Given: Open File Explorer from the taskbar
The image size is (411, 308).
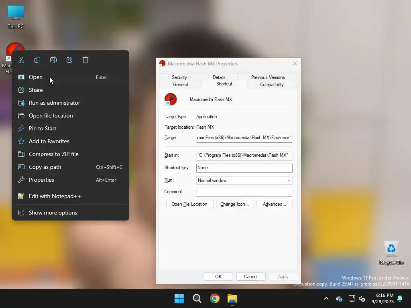Looking at the screenshot, I should click(x=232, y=298).
